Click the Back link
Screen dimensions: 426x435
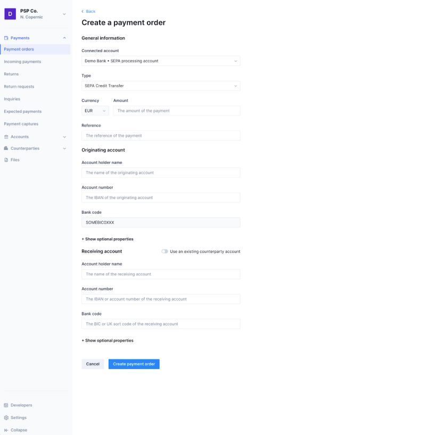pos(88,11)
